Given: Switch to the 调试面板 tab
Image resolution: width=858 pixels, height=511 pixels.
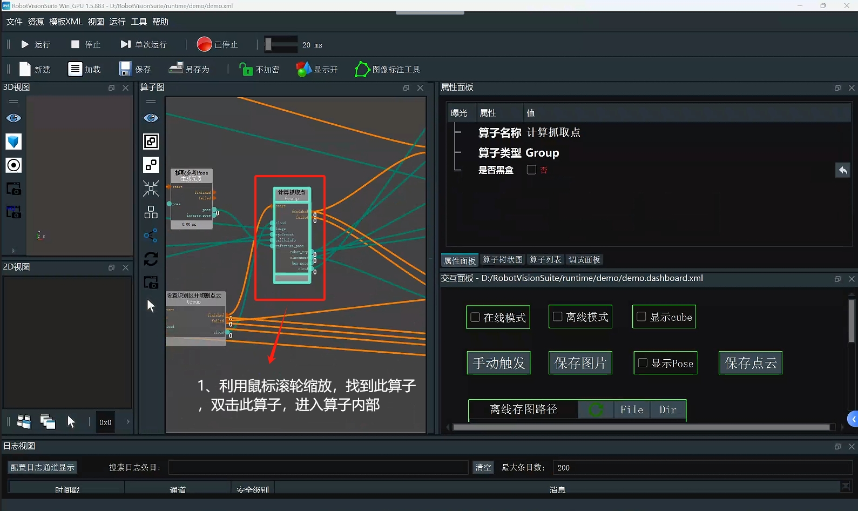Looking at the screenshot, I should click(x=584, y=260).
